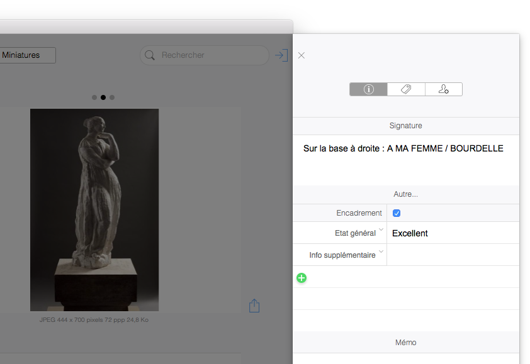Open the user settings tab
The height and width of the screenshot is (364, 530).
tap(443, 89)
